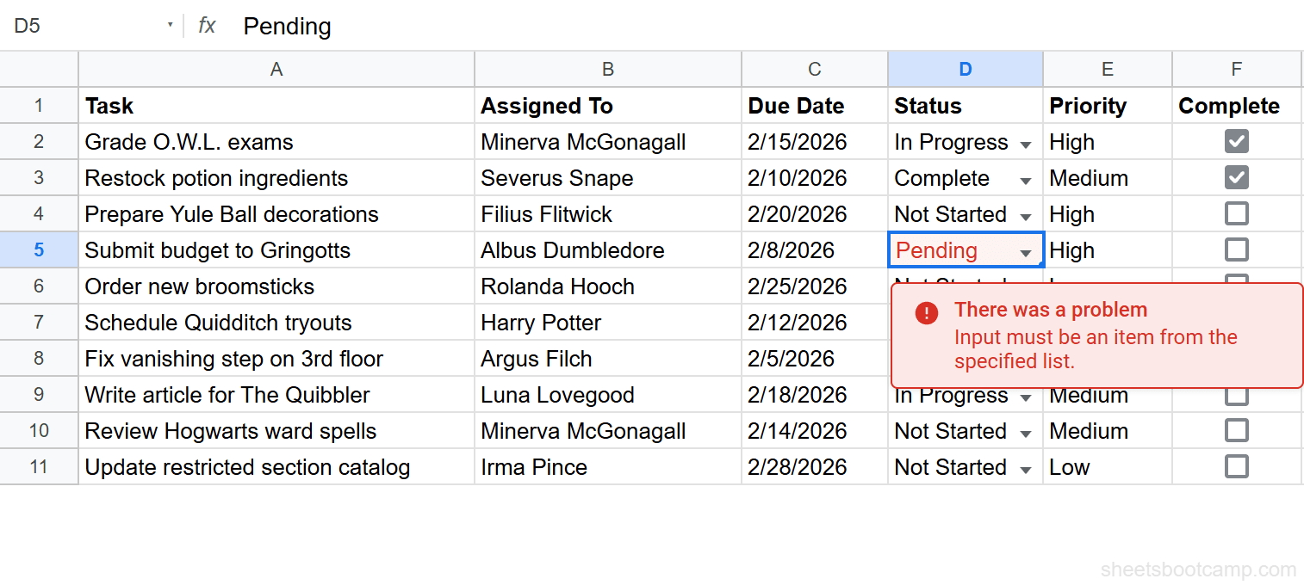Image resolution: width=1304 pixels, height=585 pixels.
Task: Click the fx formula icon
Action: tap(206, 26)
